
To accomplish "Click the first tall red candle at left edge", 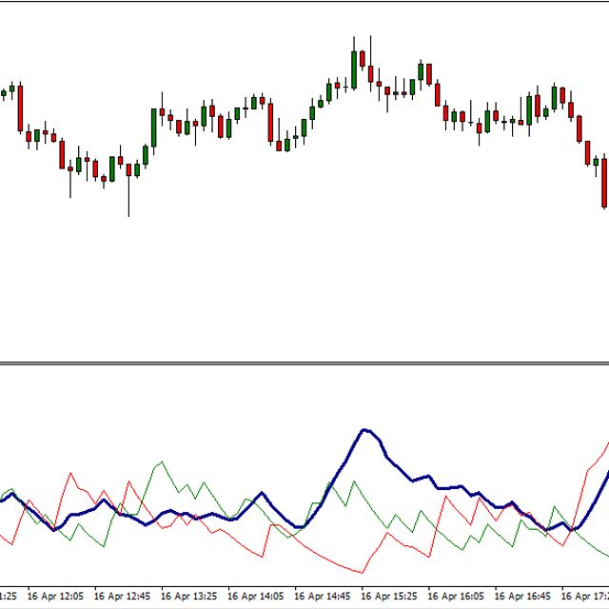I will 18,108.
